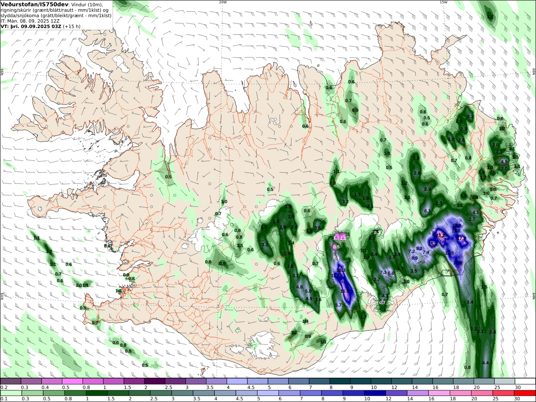Click the bright red 30 rain legend swatch
The width and height of the screenshot is (536, 402).
click(x=526, y=393)
